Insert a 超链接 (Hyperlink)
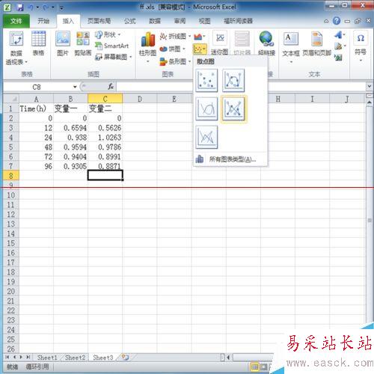Image resolution: width=374 pixels, height=374 pixels. click(266, 43)
